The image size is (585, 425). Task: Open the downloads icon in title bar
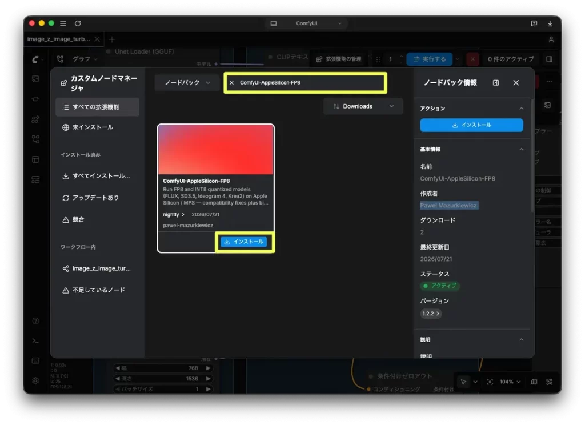pos(550,23)
